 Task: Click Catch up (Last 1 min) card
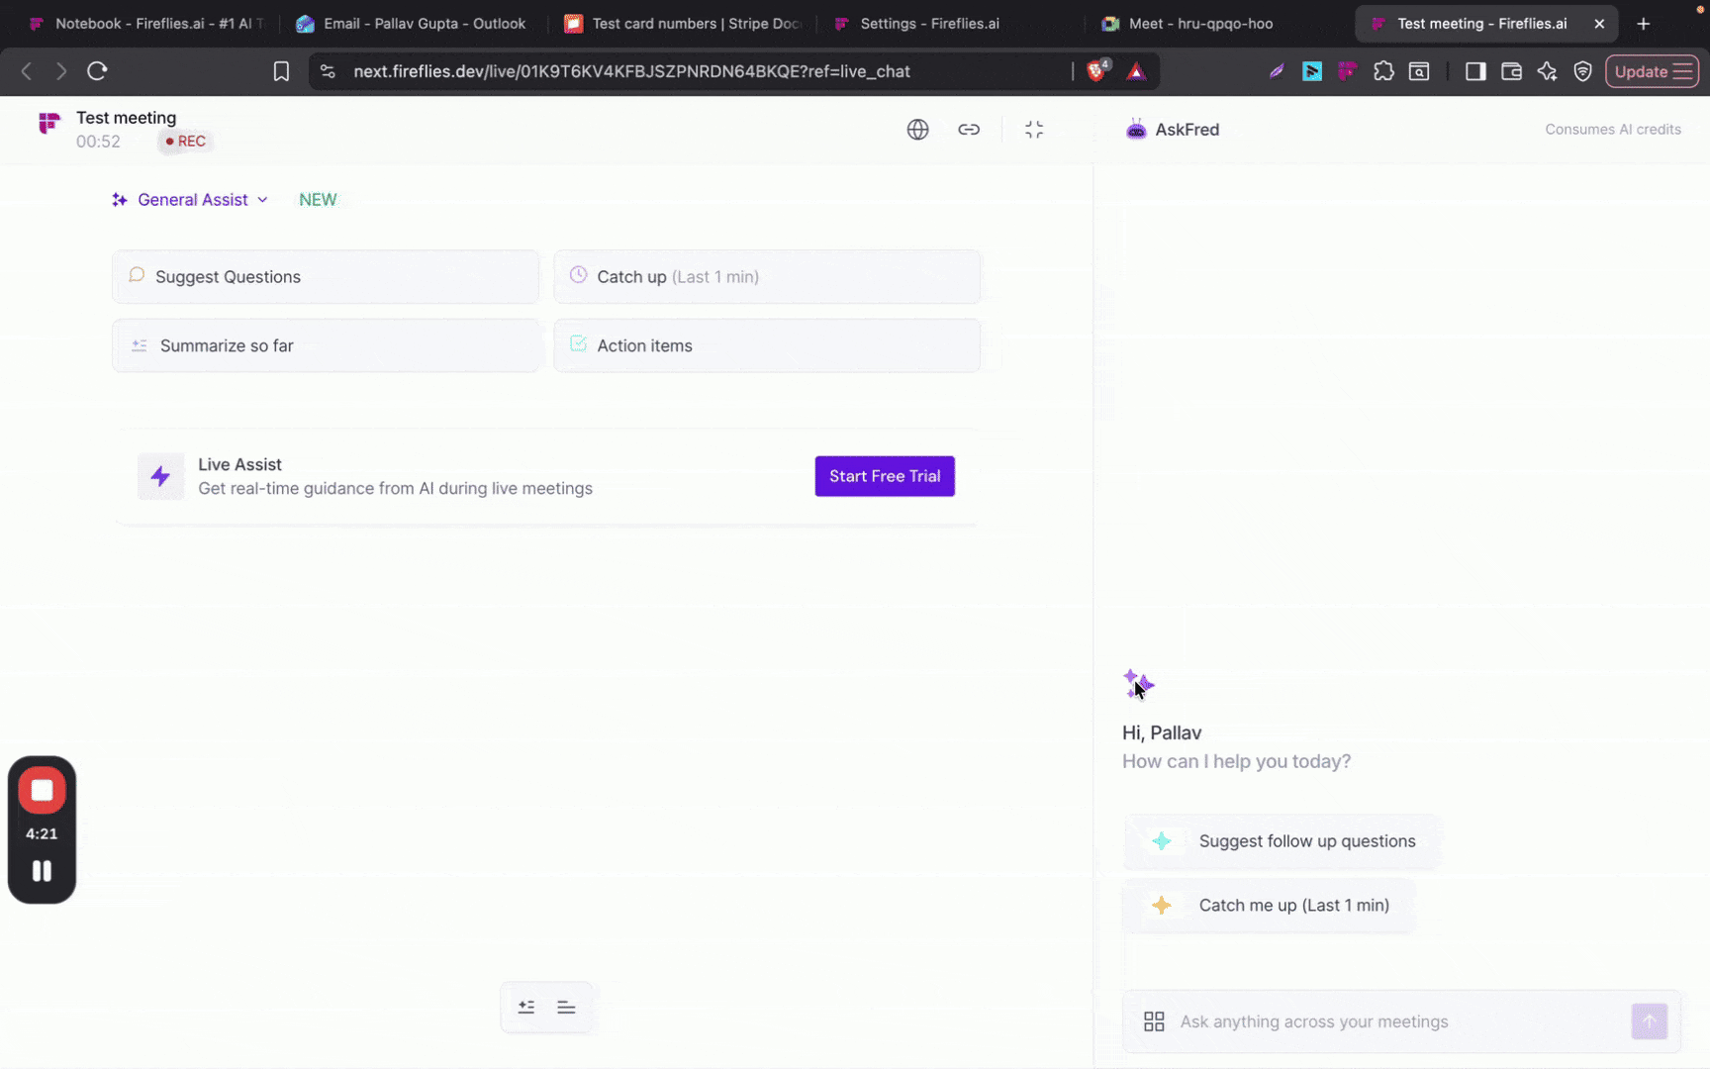[x=767, y=277]
